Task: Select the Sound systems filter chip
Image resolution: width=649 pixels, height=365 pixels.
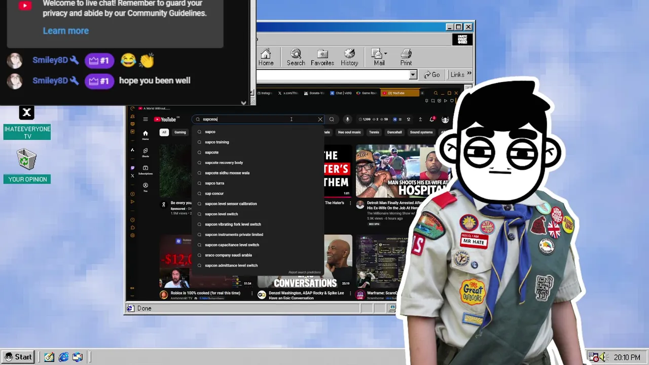Action: (x=421, y=132)
